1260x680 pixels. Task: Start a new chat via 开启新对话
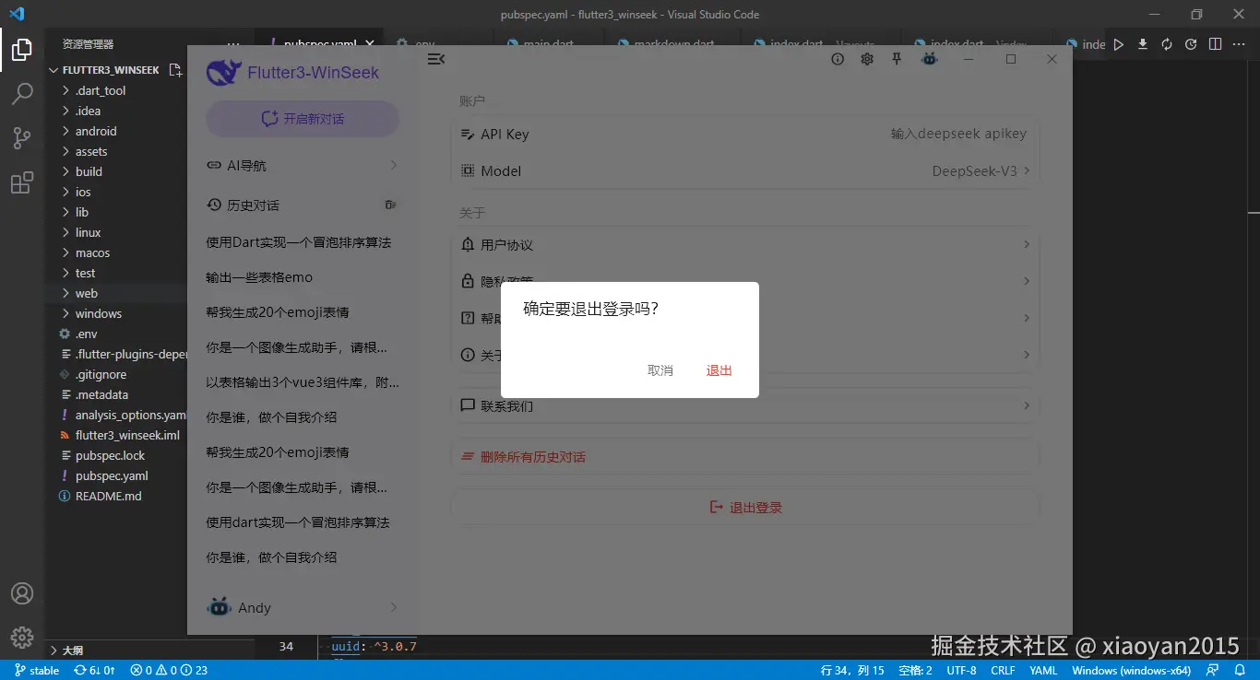(302, 118)
